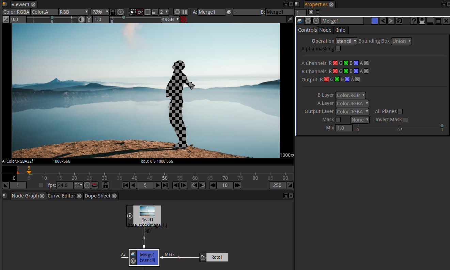
Task: Select the Roto1 node in the Node Graph
Action: click(x=217, y=257)
